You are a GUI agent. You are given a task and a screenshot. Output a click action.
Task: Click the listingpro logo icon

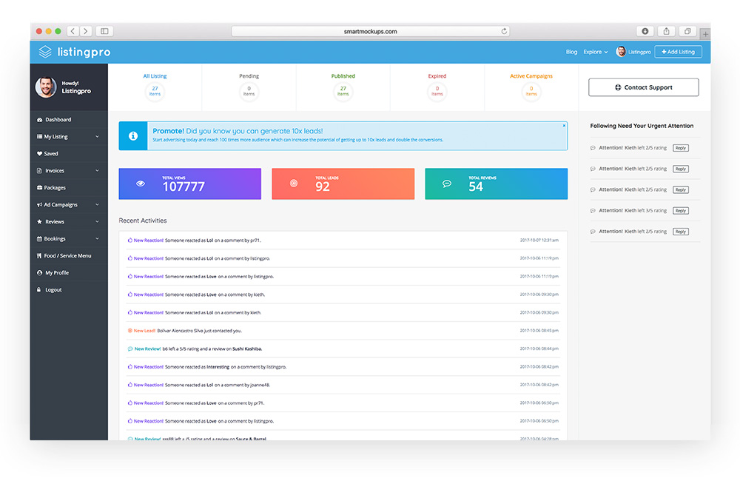pyautogui.click(x=46, y=52)
